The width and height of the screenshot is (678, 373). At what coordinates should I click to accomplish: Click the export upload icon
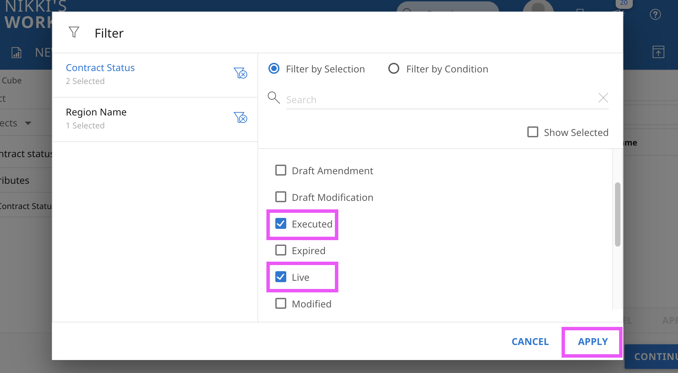coord(658,52)
